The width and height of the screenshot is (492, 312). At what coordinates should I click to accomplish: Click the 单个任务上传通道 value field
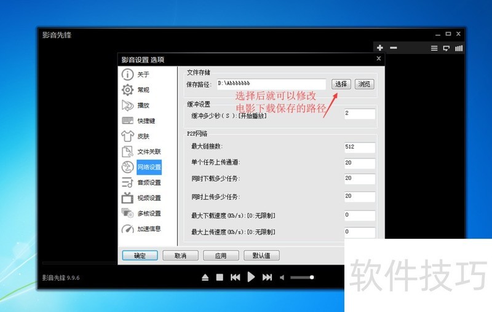point(360,163)
